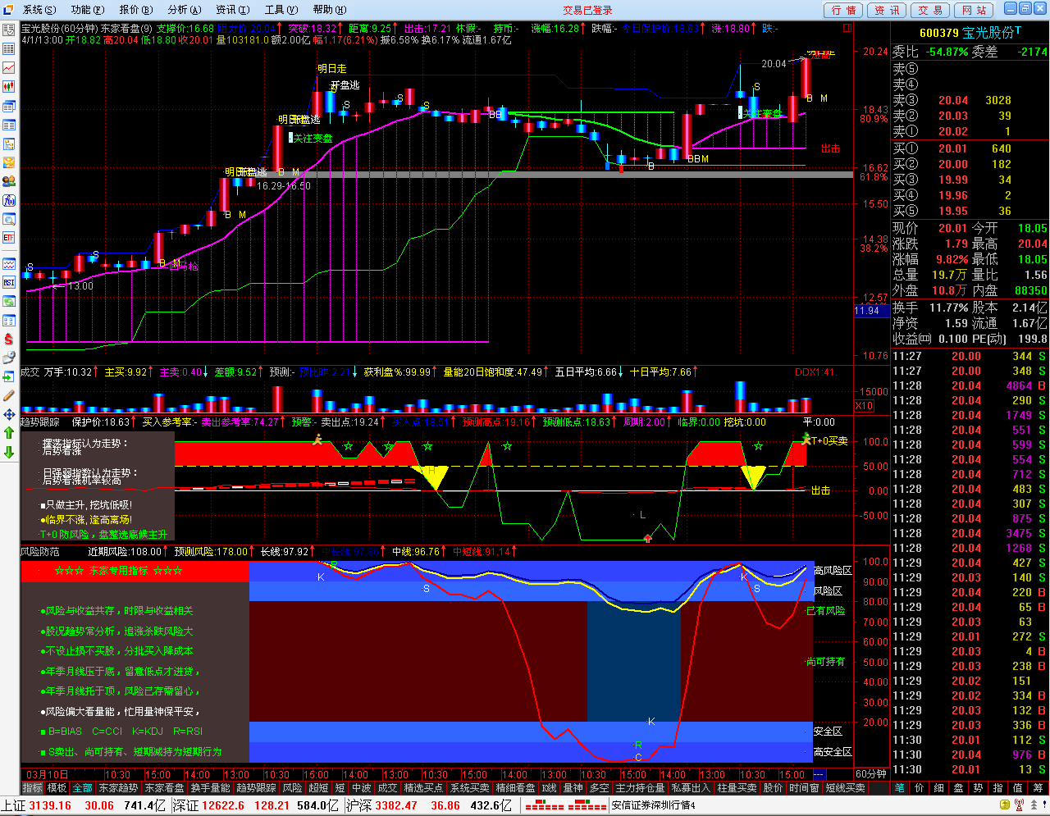Select the 全部 indicator tab
The height and width of the screenshot is (816, 1050).
tap(83, 788)
